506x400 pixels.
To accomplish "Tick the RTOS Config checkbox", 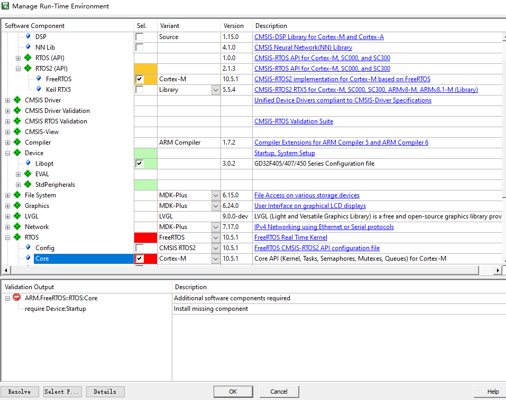I will point(140,247).
